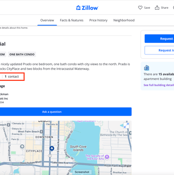Image resolution: width=174 pixels, height=175 pixels.
Task: Click the Share label
Action: (x=165, y=8)
